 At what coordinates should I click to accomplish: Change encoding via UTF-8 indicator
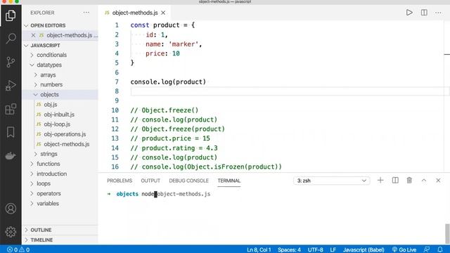point(315,249)
